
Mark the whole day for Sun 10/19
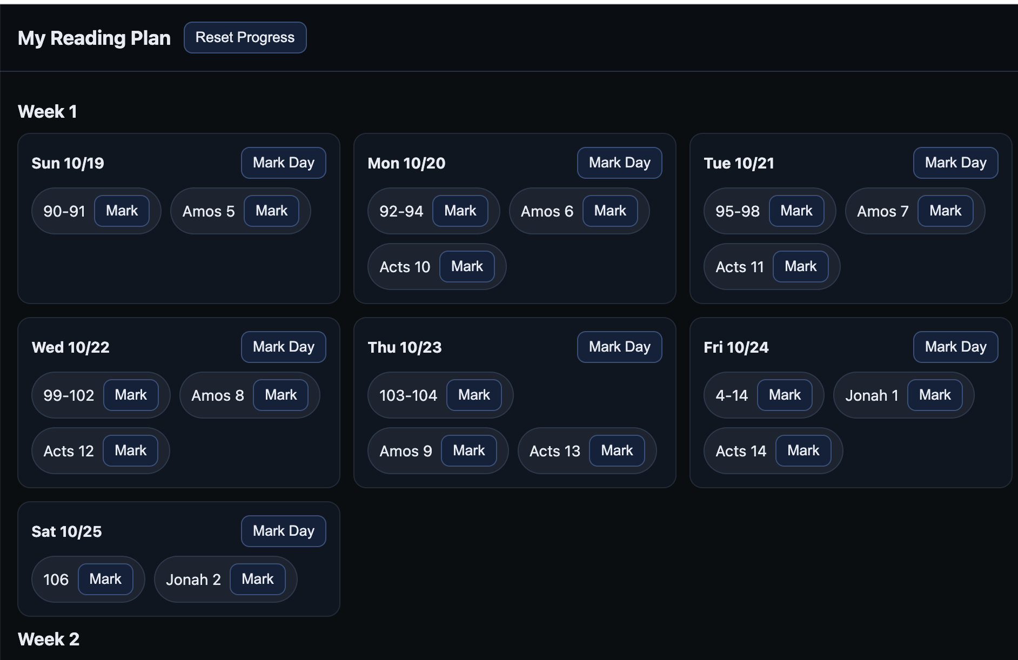coord(284,163)
